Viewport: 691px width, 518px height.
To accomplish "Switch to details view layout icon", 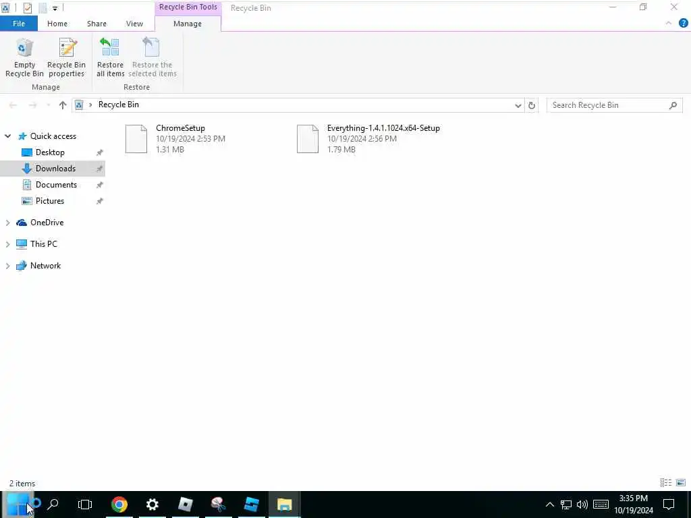I will tap(666, 483).
